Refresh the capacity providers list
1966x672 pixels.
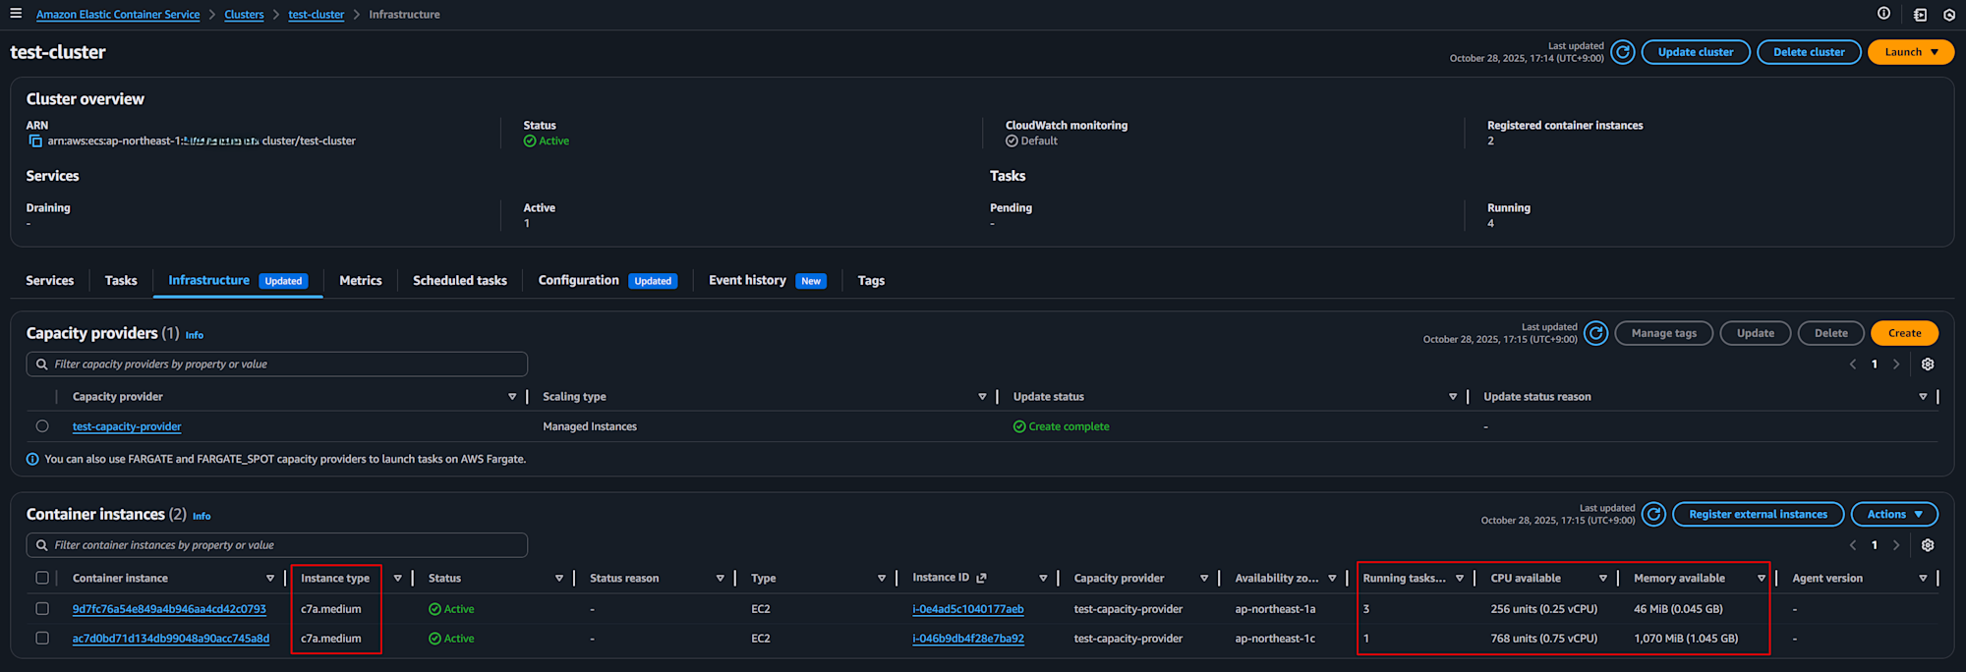(x=1596, y=333)
